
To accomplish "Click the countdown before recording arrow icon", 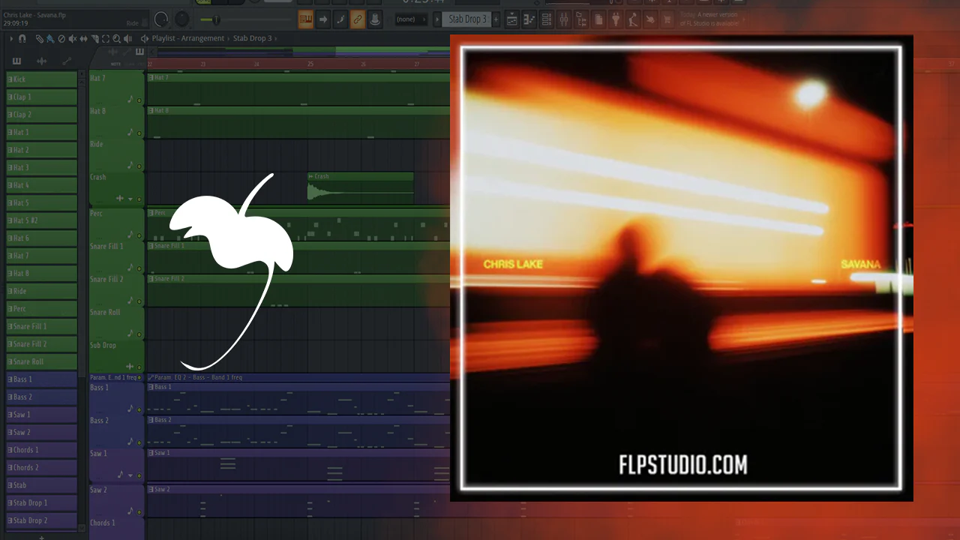I will [x=323, y=19].
